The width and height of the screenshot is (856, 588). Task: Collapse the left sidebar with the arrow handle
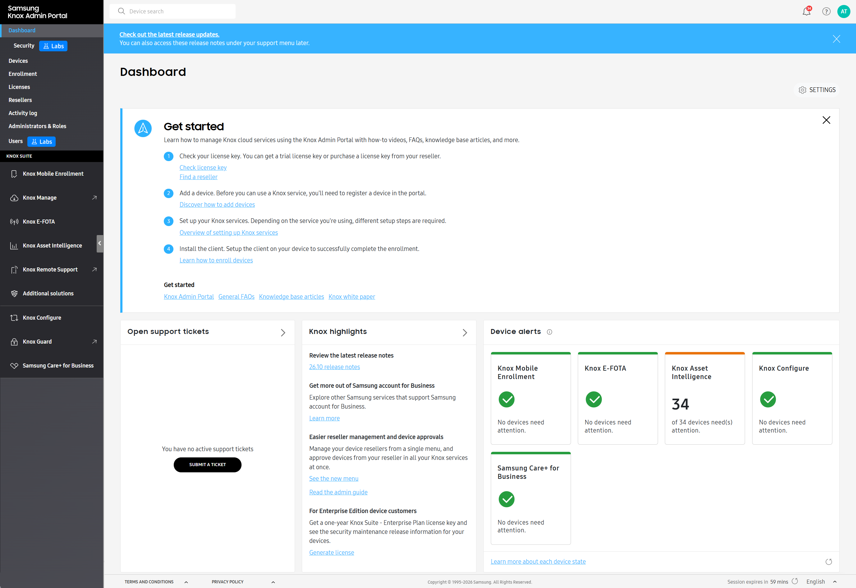click(100, 243)
